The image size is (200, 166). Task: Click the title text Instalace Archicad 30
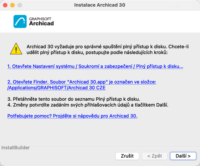tap(100, 5)
